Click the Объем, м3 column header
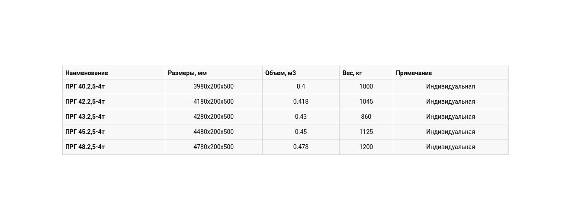Viewport: 572px width, 219px height. pyautogui.click(x=280, y=73)
